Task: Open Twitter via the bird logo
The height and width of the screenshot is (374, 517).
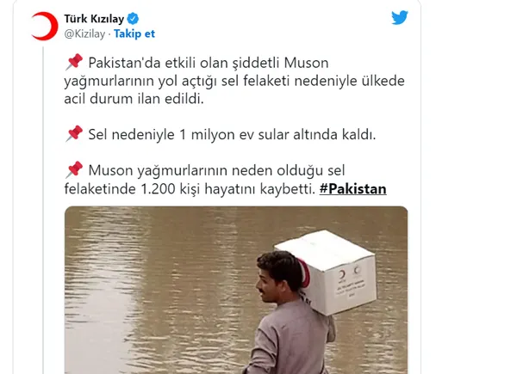Action: tap(400, 17)
